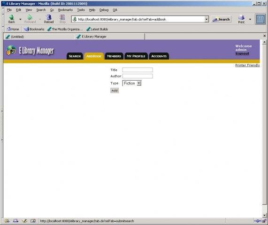The image size is (268, 225).
Task: Click the security lock icon in status bar
Action: (x=264, y=221)
